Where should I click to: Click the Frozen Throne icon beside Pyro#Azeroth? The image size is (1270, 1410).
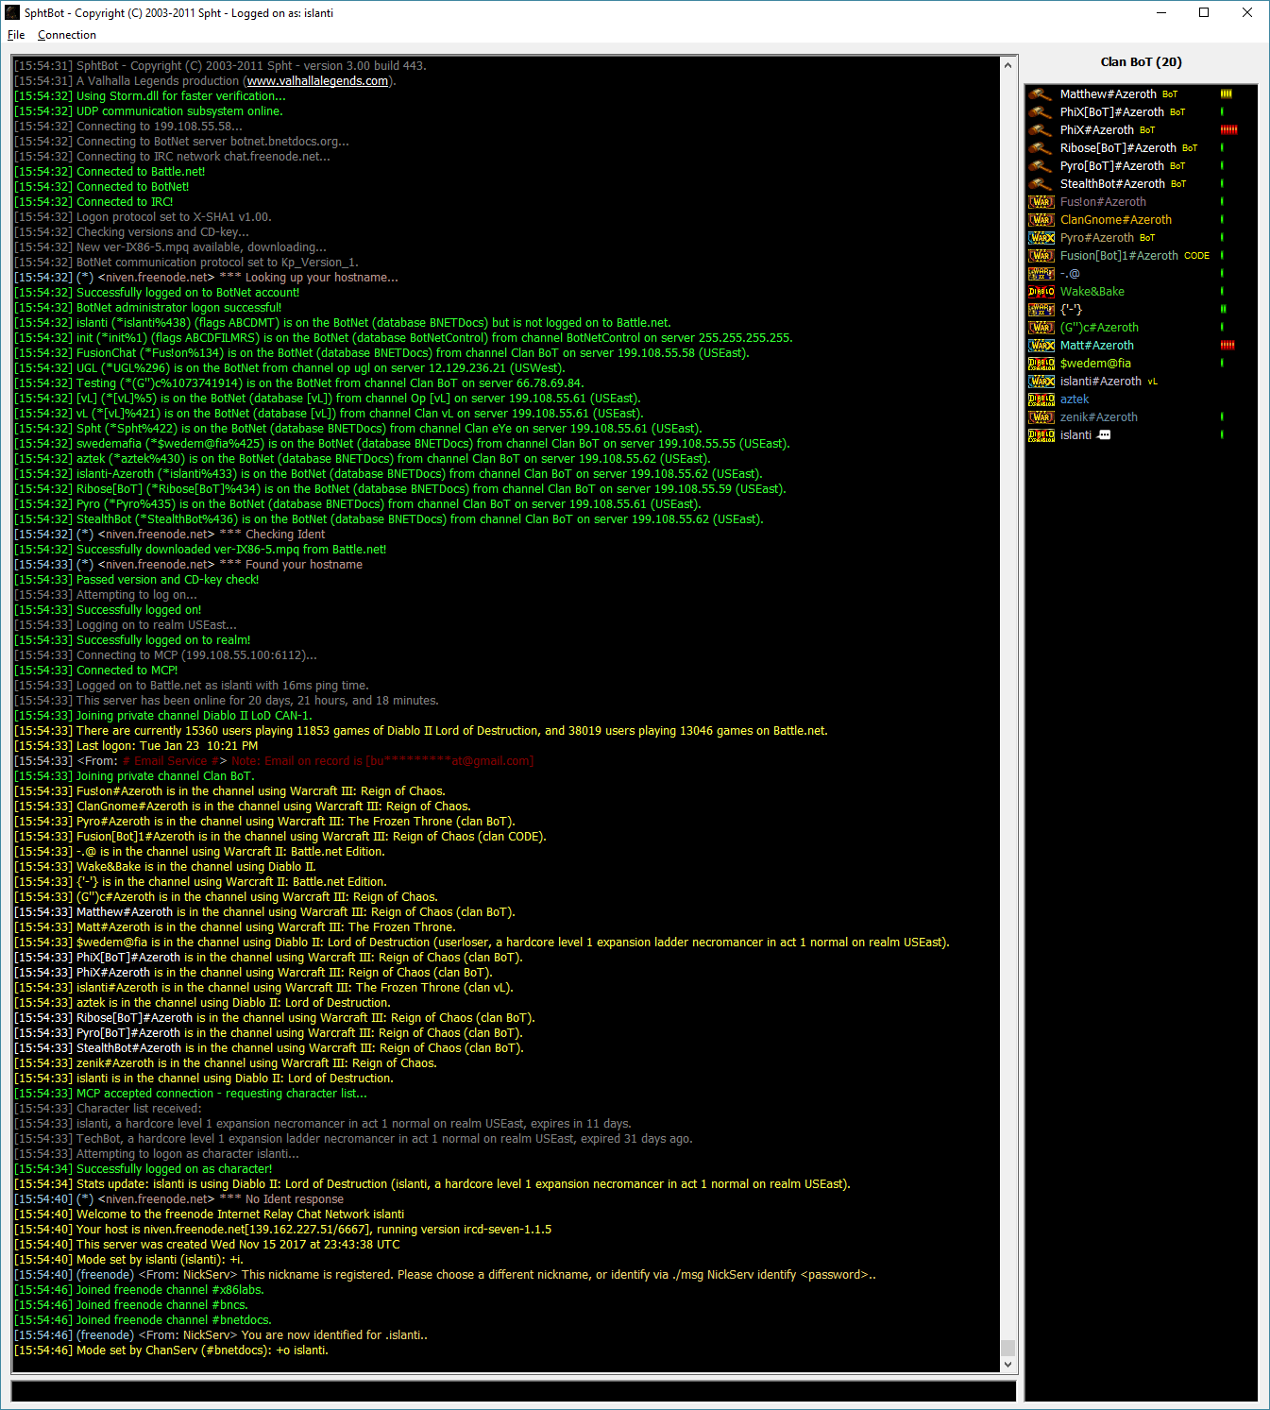click(x=1041, y=238)
